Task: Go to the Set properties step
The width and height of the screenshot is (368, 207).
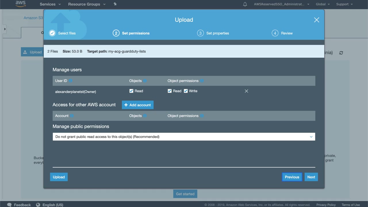Action: coord(213,33)
